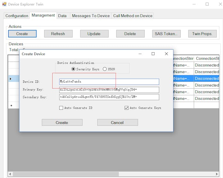Minimize the Device Explorer Twin window
This screenshot has height=178, width=223.
click(x=194, y=4)
